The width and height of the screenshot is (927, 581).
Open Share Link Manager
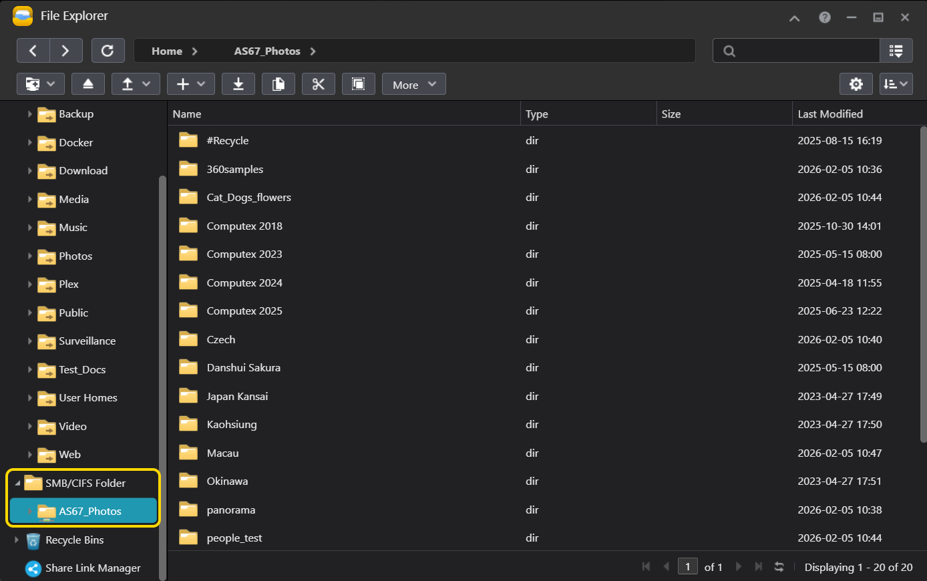(x=93, y=568)
